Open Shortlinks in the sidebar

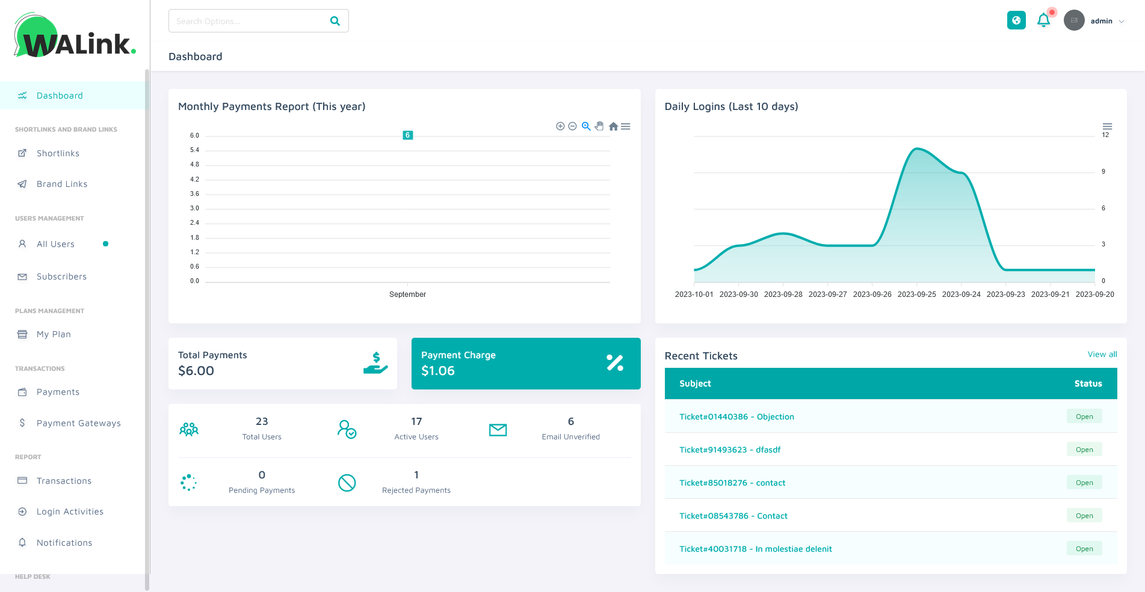point(58,153)
